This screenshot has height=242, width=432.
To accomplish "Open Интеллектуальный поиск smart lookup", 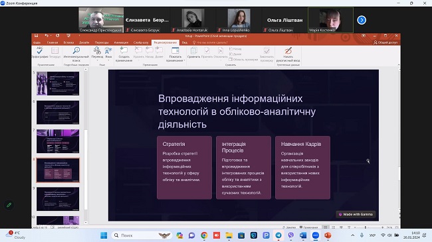I will coord(76,54).
